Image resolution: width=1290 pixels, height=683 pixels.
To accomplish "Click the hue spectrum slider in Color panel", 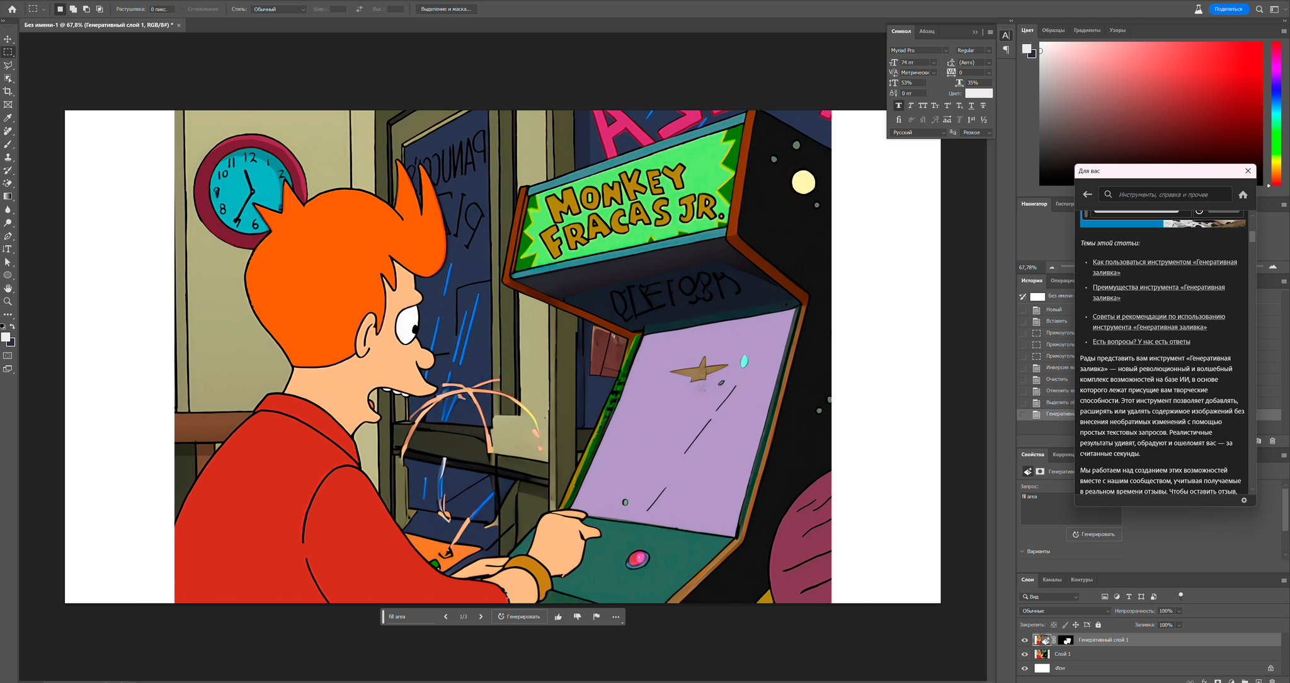I will 1276,113.
